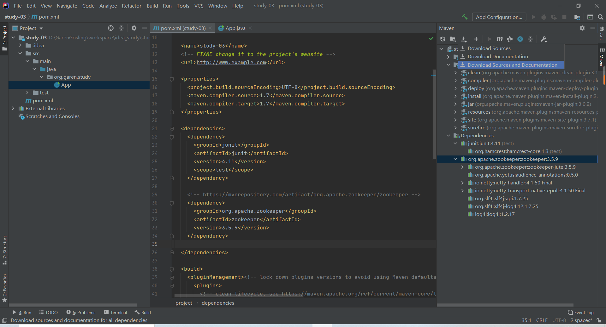Collapse all nodes in the Project panel
The width and height of the screenshot is (606, 327).
121,28
